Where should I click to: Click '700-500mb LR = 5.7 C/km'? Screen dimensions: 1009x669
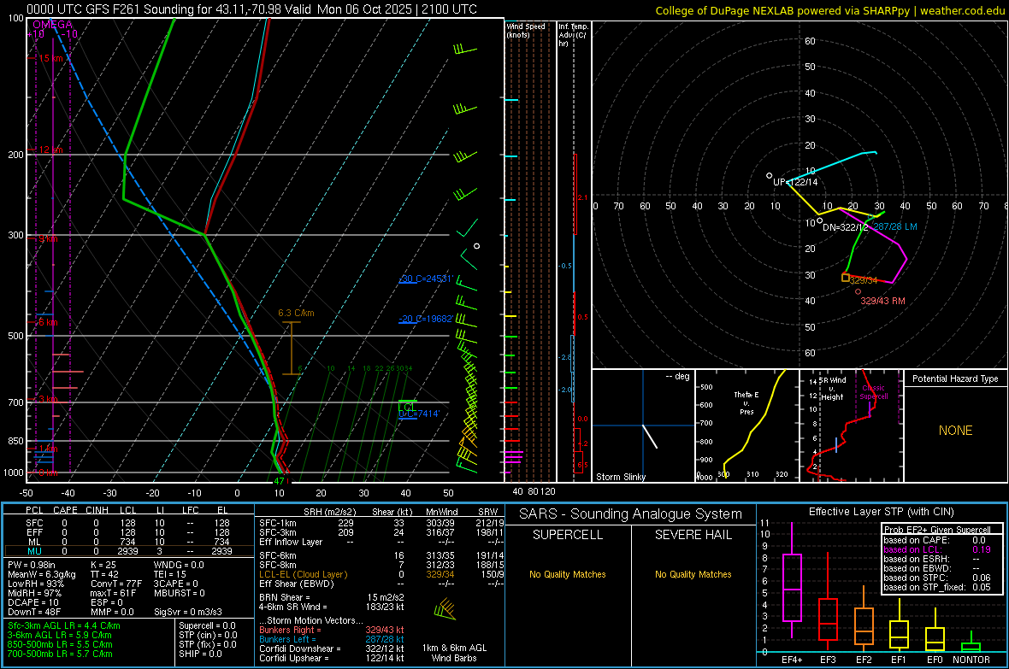[60, 654]
